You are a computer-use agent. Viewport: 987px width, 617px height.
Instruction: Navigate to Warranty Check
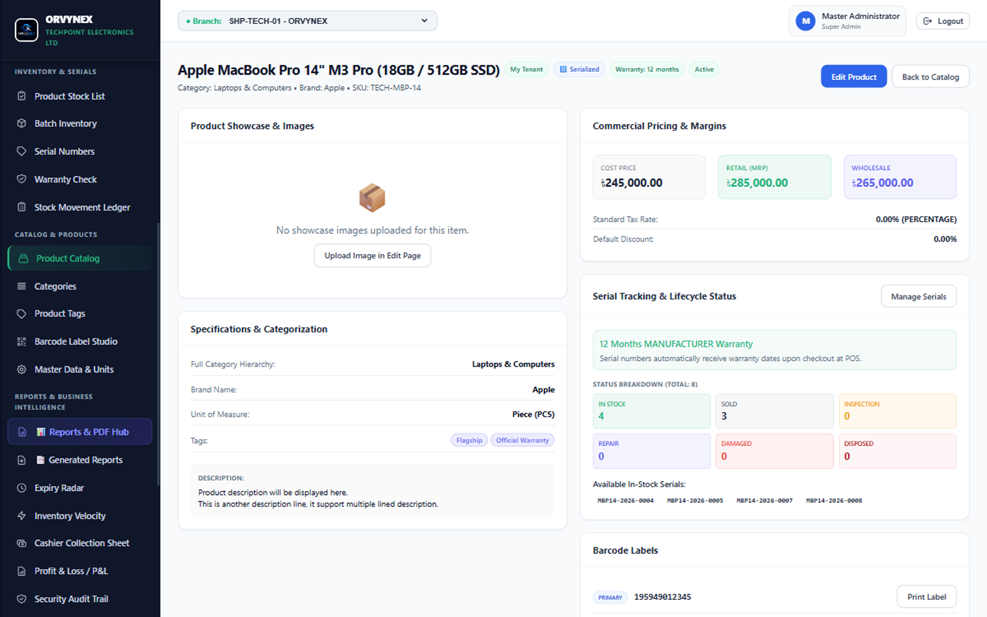[80, 179]
